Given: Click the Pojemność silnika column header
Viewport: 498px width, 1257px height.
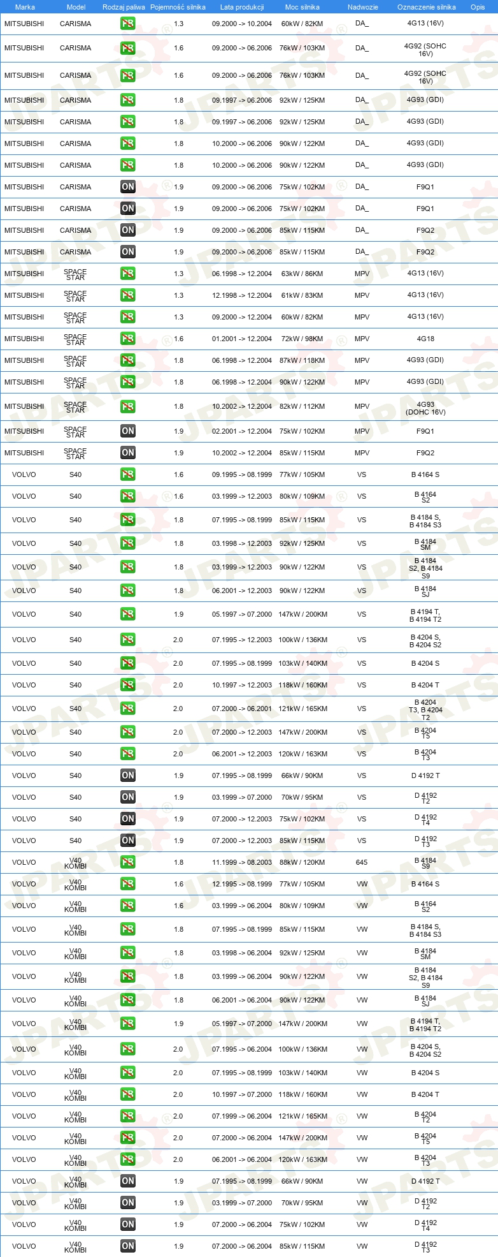Looking at the screenshot, I should (178, 7).
